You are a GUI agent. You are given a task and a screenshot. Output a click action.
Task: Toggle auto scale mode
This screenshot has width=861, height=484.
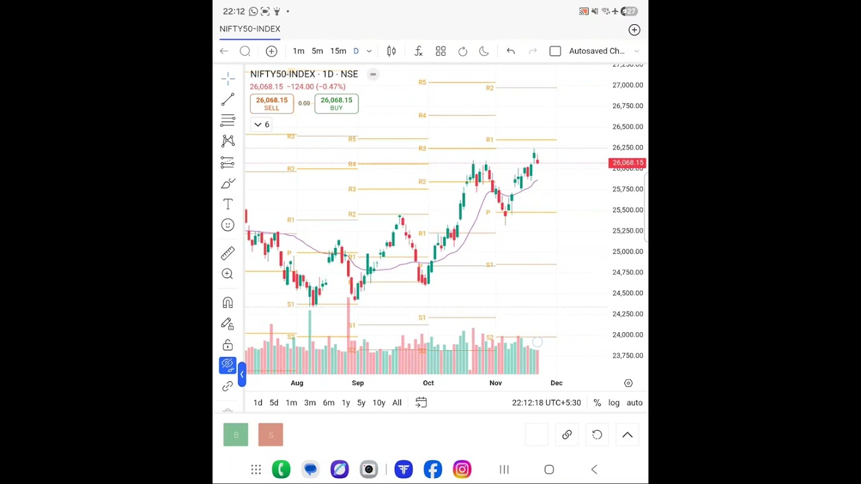pos(634,403)
